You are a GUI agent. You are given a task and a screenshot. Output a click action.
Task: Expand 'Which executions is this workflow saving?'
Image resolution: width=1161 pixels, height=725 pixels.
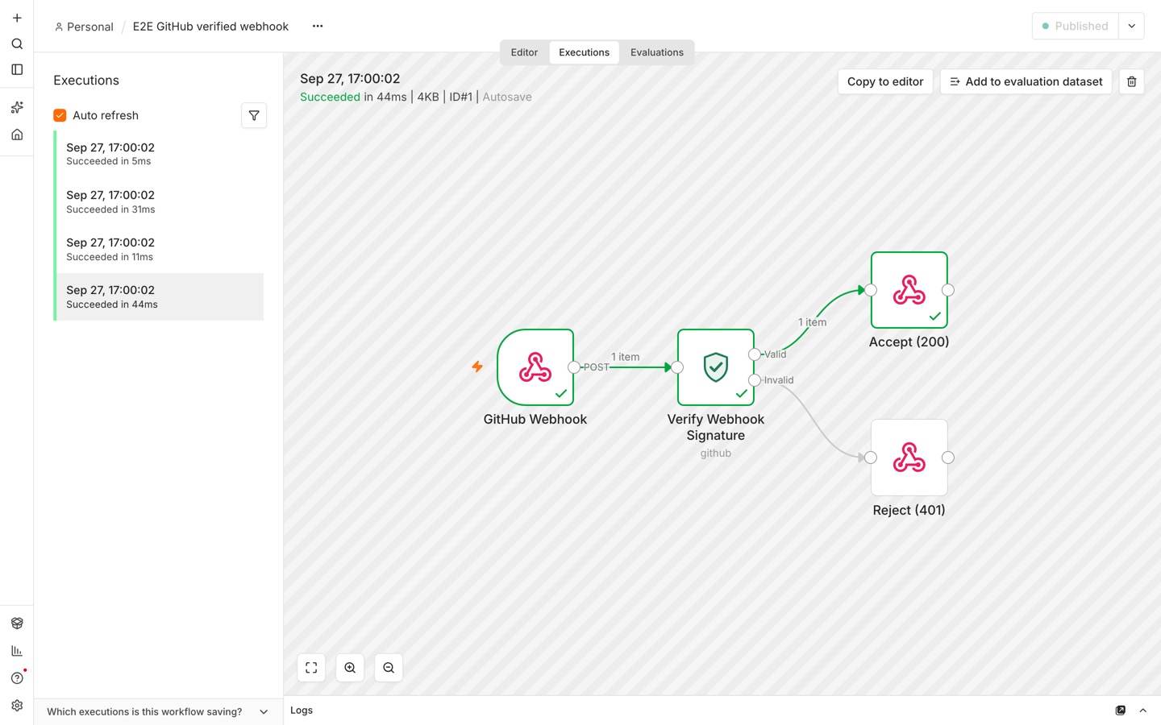[x=158, y=712]
